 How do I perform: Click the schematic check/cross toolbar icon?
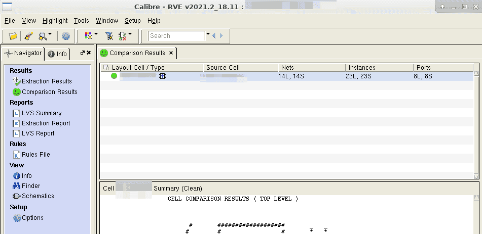pos(122,36)
